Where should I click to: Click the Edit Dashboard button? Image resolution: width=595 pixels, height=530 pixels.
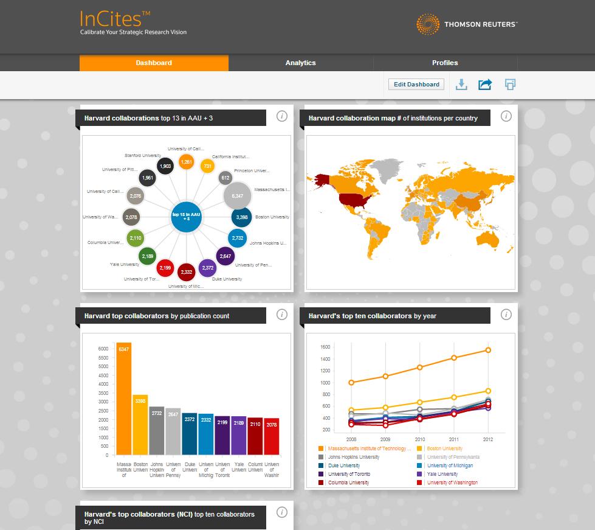[x=416, y=85]
